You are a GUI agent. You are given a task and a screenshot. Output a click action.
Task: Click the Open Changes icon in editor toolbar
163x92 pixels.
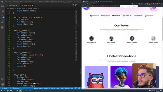pos(73,5)
